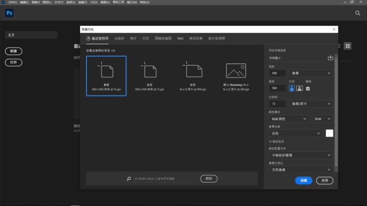The height and width of the screenshot is (206, 367).
Task: Select the Default Photoshop Size preset
Action: click(236, 76)
